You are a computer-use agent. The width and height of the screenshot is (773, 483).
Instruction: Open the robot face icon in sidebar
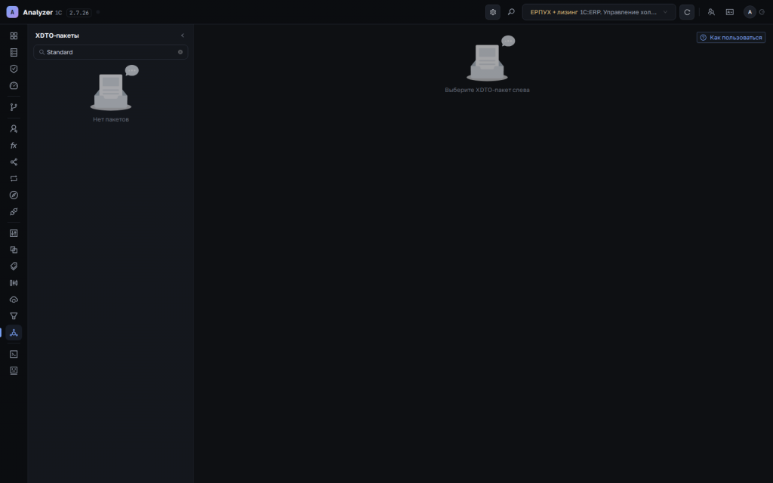click(x=14, y=371)
